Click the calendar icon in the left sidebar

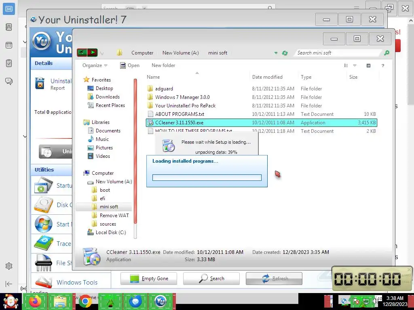click(9, 45)
